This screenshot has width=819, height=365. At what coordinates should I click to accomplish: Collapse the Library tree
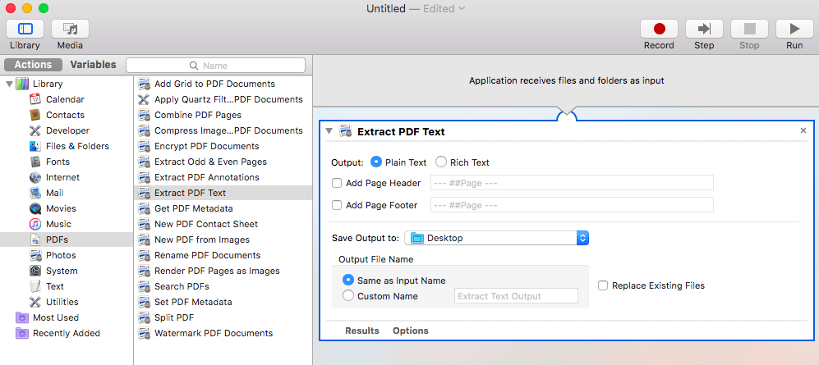point(9,84)
